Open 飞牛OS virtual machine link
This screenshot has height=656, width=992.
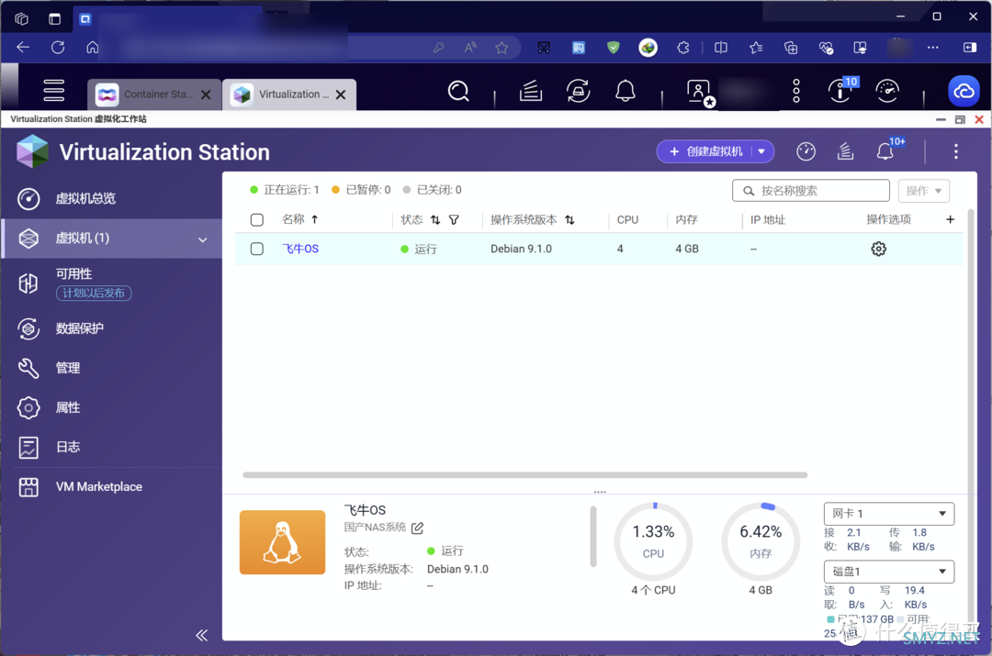(x=300, y=249)
